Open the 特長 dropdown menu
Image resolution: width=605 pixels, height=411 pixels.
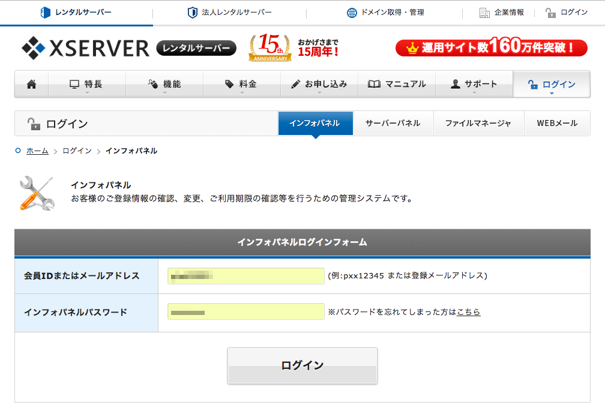[87, 84]
